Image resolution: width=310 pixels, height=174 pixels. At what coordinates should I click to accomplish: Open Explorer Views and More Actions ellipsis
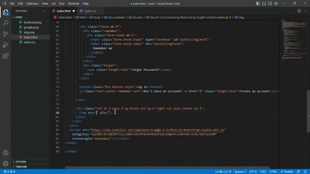(44, 11)
